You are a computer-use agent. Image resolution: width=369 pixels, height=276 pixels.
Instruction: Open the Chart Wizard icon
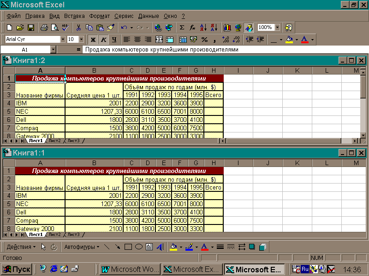[x=227, y=28]
